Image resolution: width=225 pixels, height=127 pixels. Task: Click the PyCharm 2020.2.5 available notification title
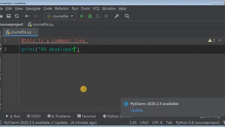154,104
